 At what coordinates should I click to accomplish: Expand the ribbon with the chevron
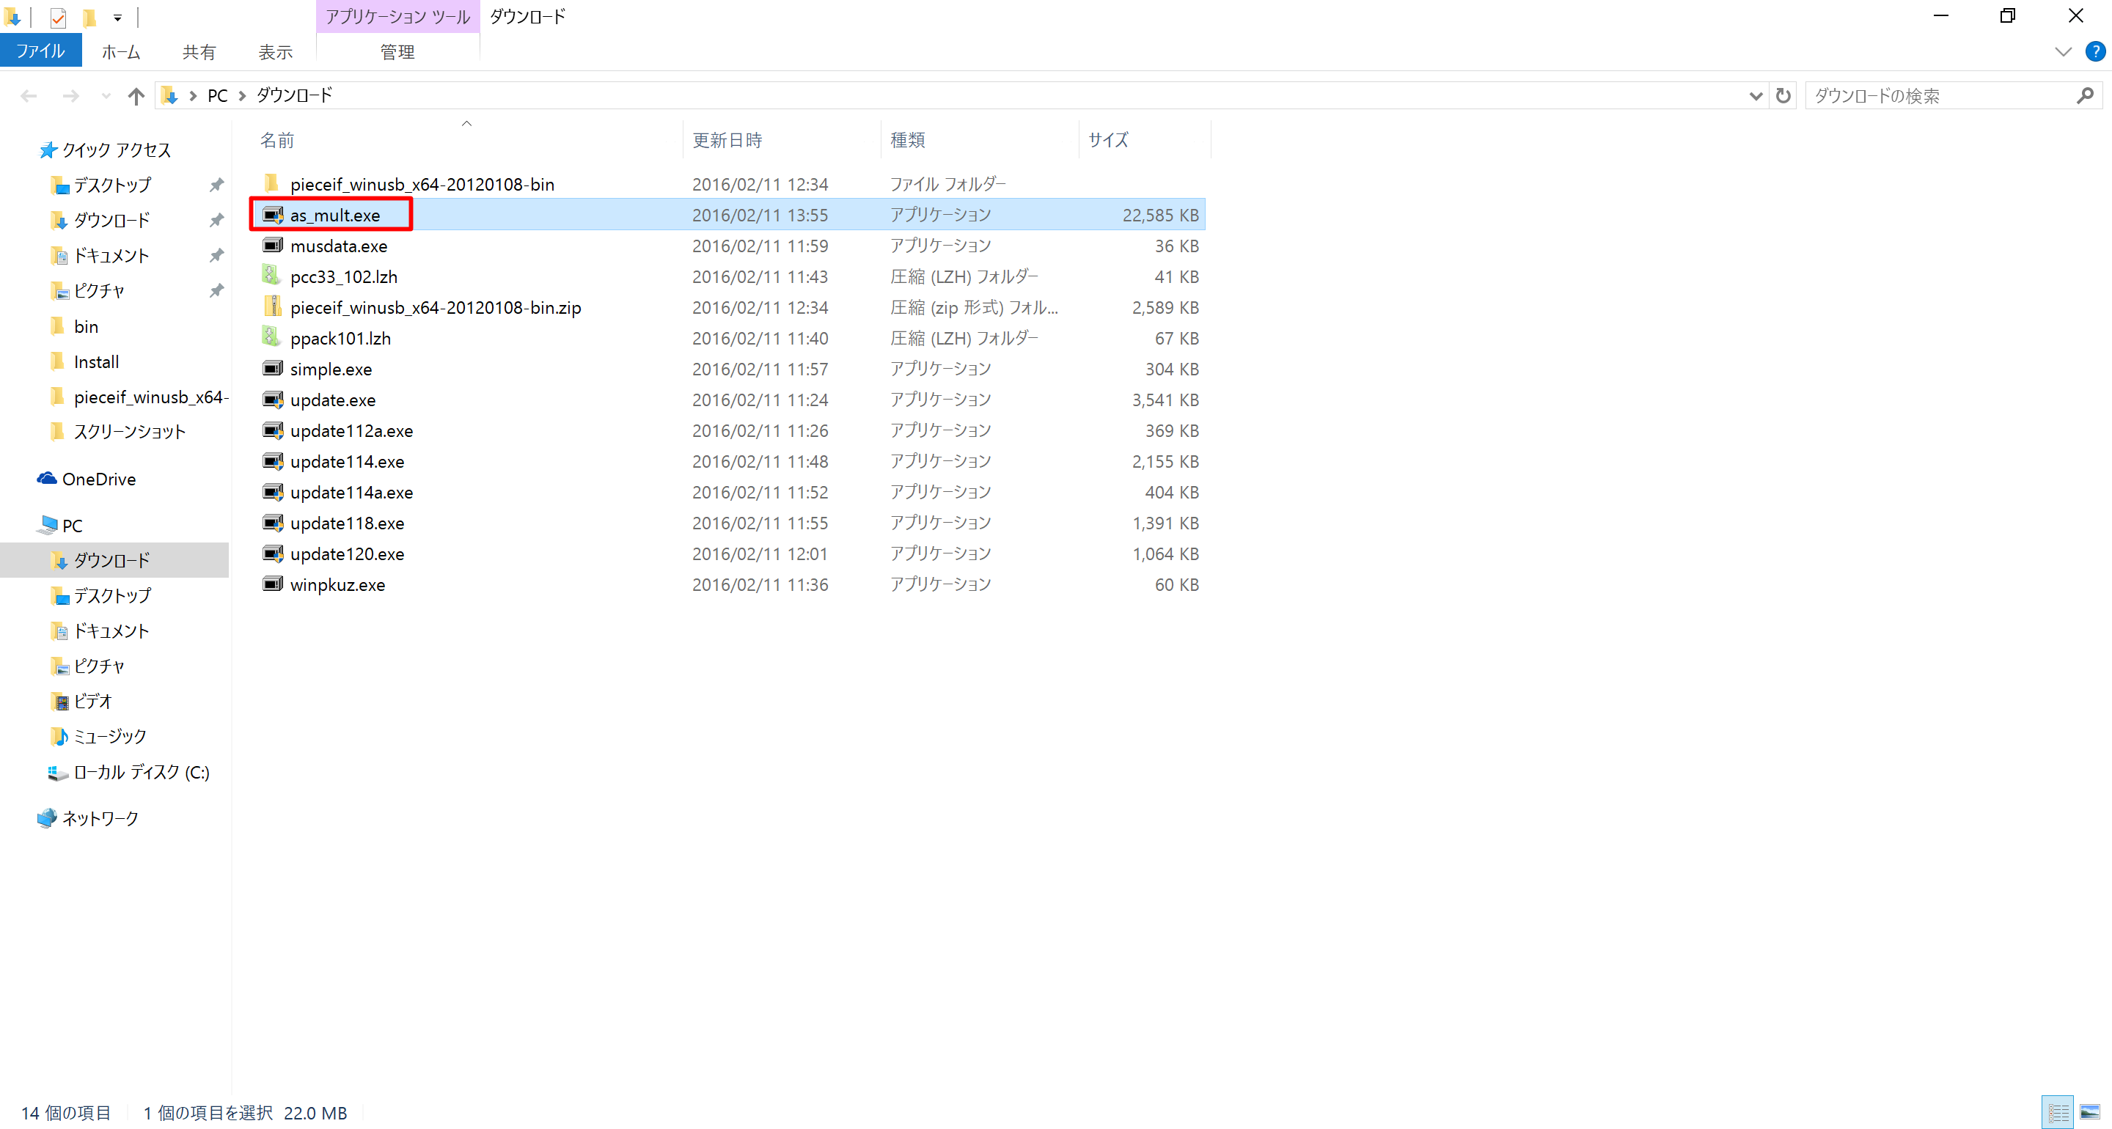tap(2063, 51)
